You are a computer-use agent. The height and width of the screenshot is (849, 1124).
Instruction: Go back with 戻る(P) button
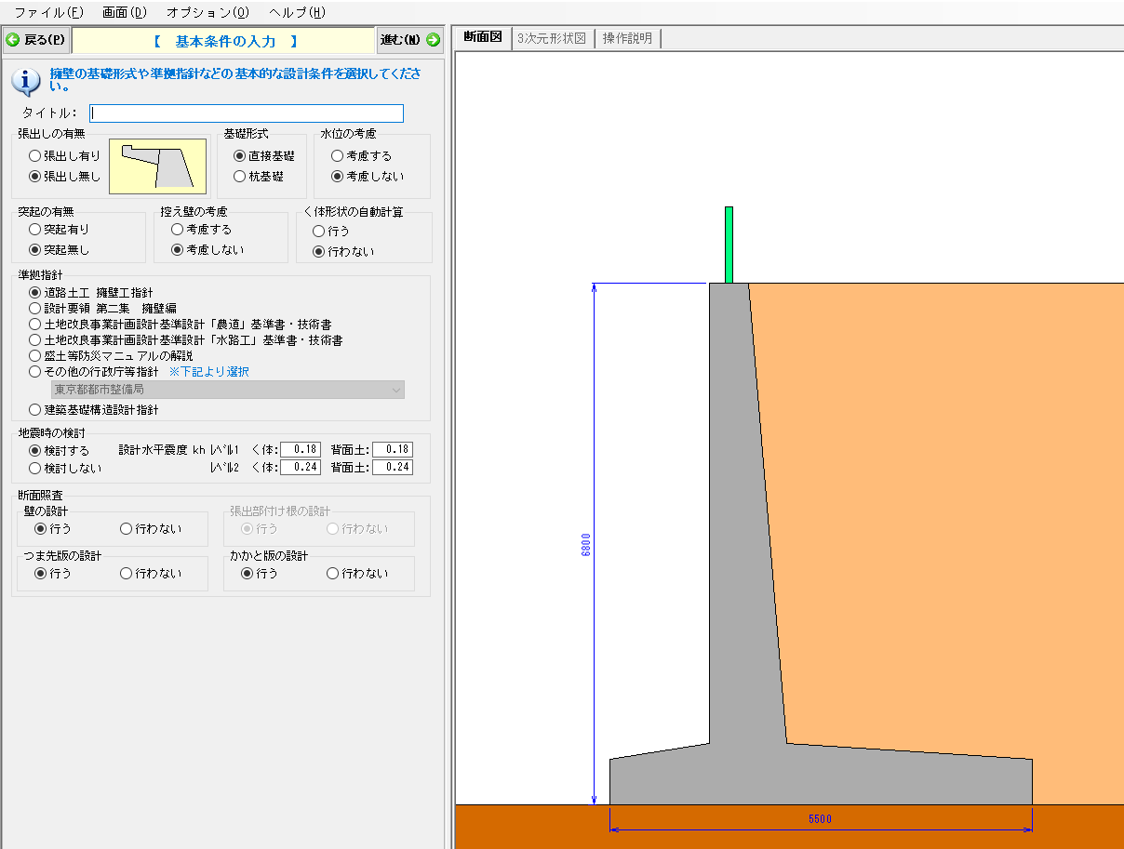pyautogui.click(x=36, y=40)
